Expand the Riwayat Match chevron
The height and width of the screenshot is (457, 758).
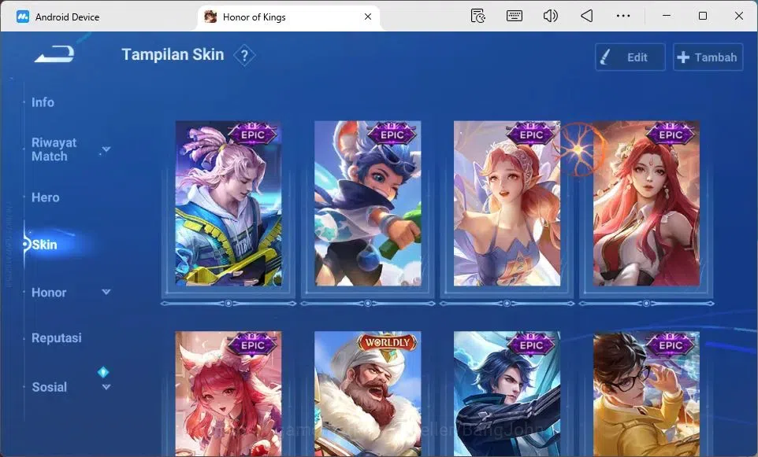(x=106, y=149)
